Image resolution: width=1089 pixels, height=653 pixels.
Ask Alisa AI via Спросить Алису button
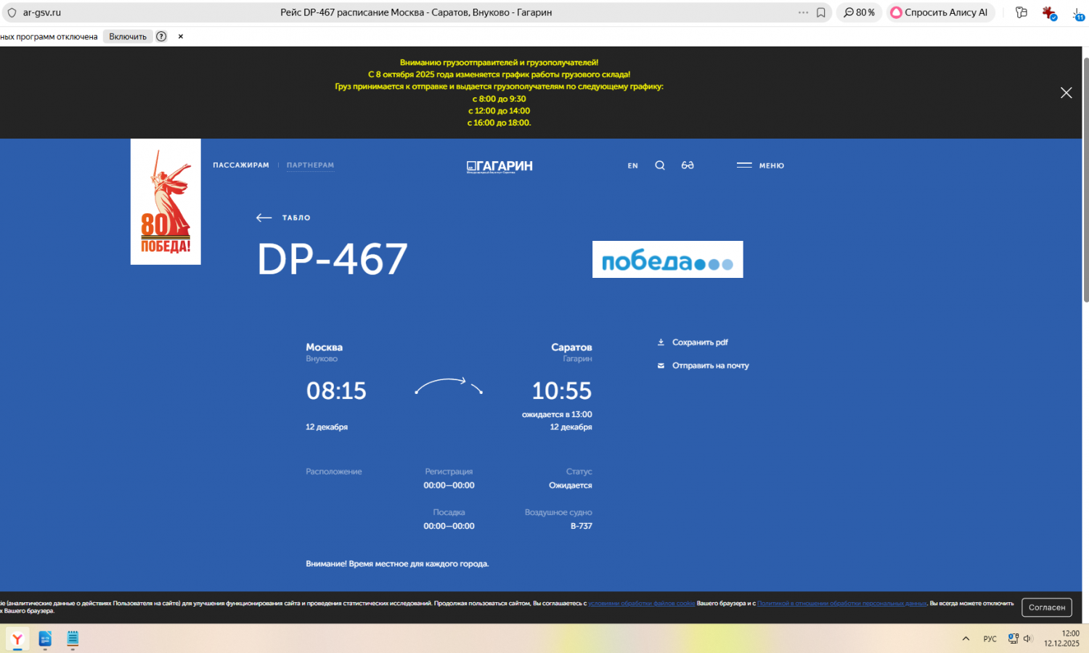pyautogui.click(x=939, y=12)
